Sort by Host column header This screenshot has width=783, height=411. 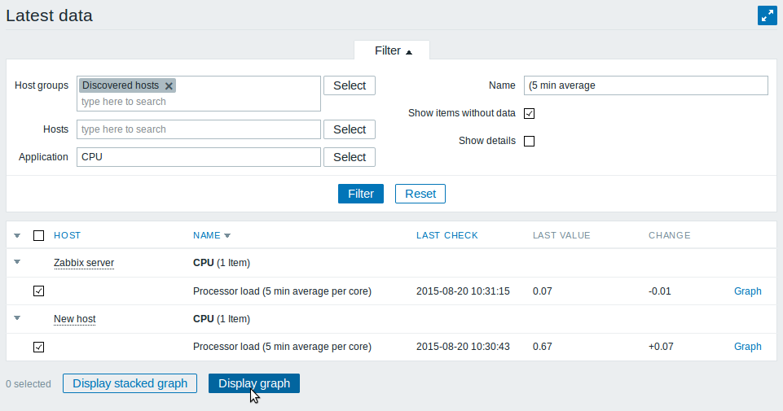(x=68, y=235)
